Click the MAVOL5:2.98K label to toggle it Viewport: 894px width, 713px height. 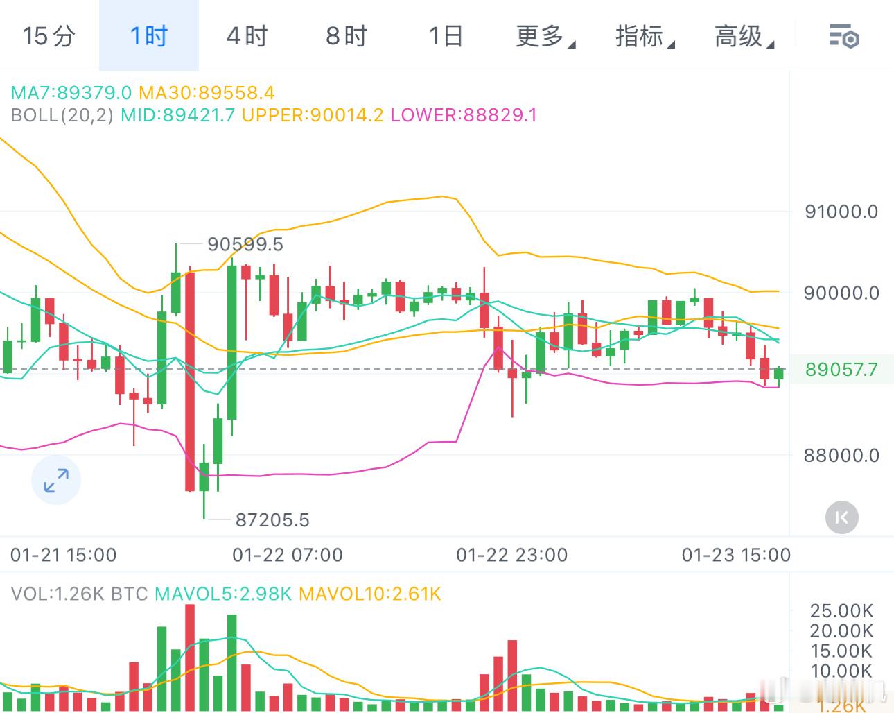[223, 594]
